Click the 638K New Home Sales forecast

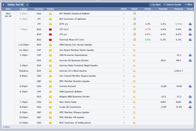(x=163, y=102)
